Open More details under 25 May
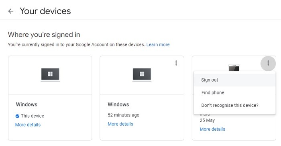This screenshot has width=281, height=146. 212,129
